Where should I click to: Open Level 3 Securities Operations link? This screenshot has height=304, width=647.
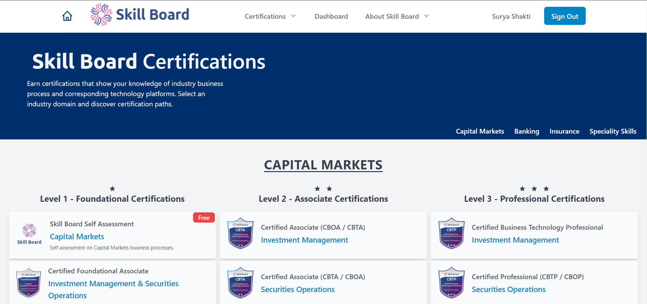(x=509, y=289)
